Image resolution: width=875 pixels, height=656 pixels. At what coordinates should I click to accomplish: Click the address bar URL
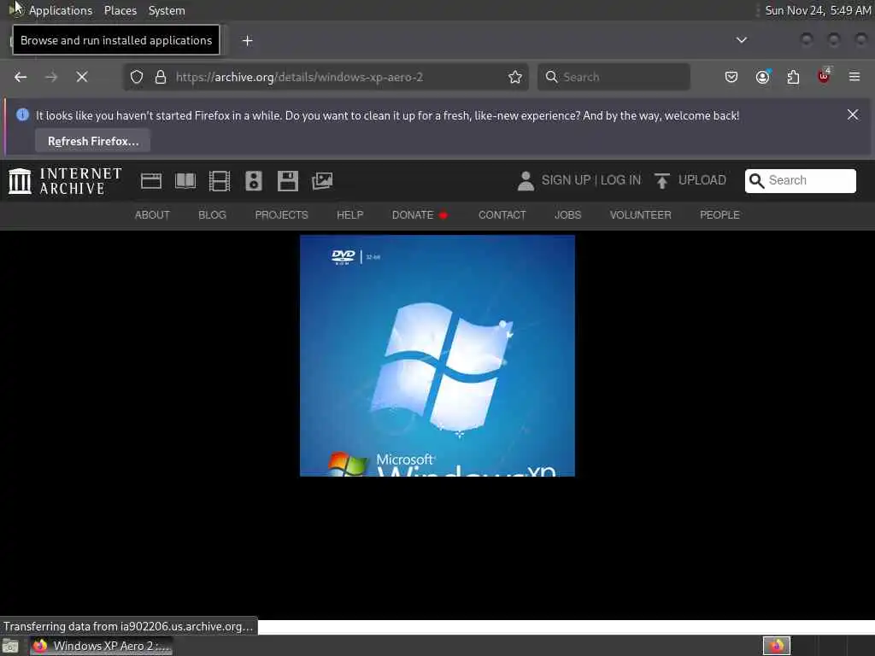(299, 77)
